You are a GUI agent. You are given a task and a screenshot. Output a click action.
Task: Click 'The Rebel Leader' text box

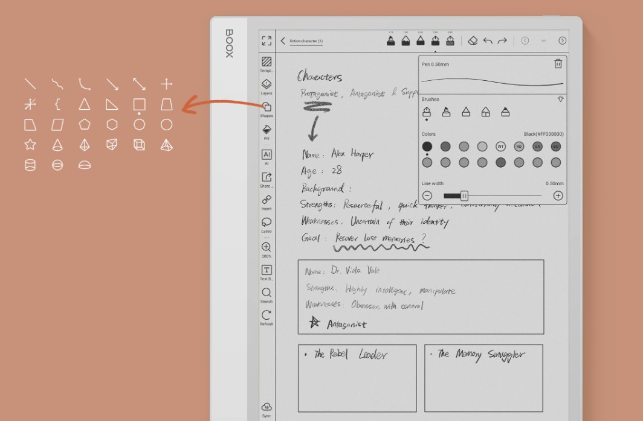tap(357, 378)
